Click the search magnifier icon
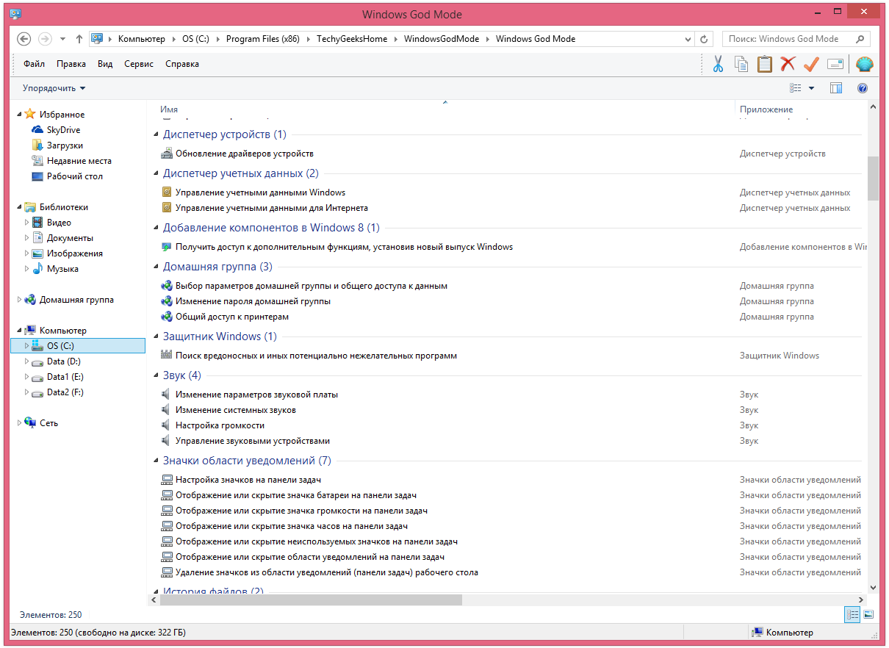This screenshot has height=648, width=889. (x=860, y=39)
